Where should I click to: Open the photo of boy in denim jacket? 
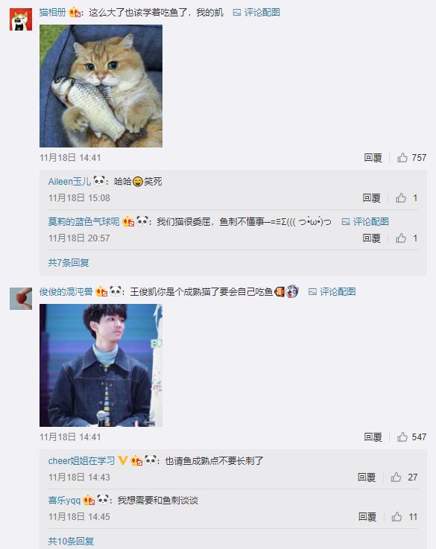[101, 365]
